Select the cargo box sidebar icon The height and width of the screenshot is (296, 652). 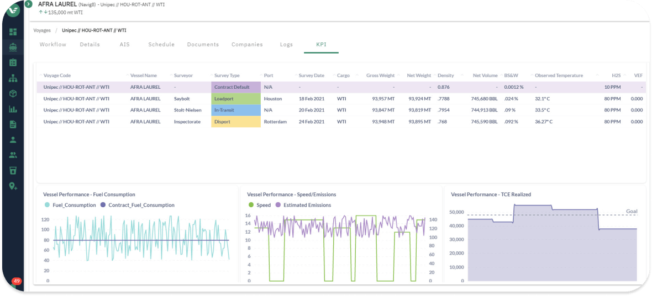click(x=13, y=94)
